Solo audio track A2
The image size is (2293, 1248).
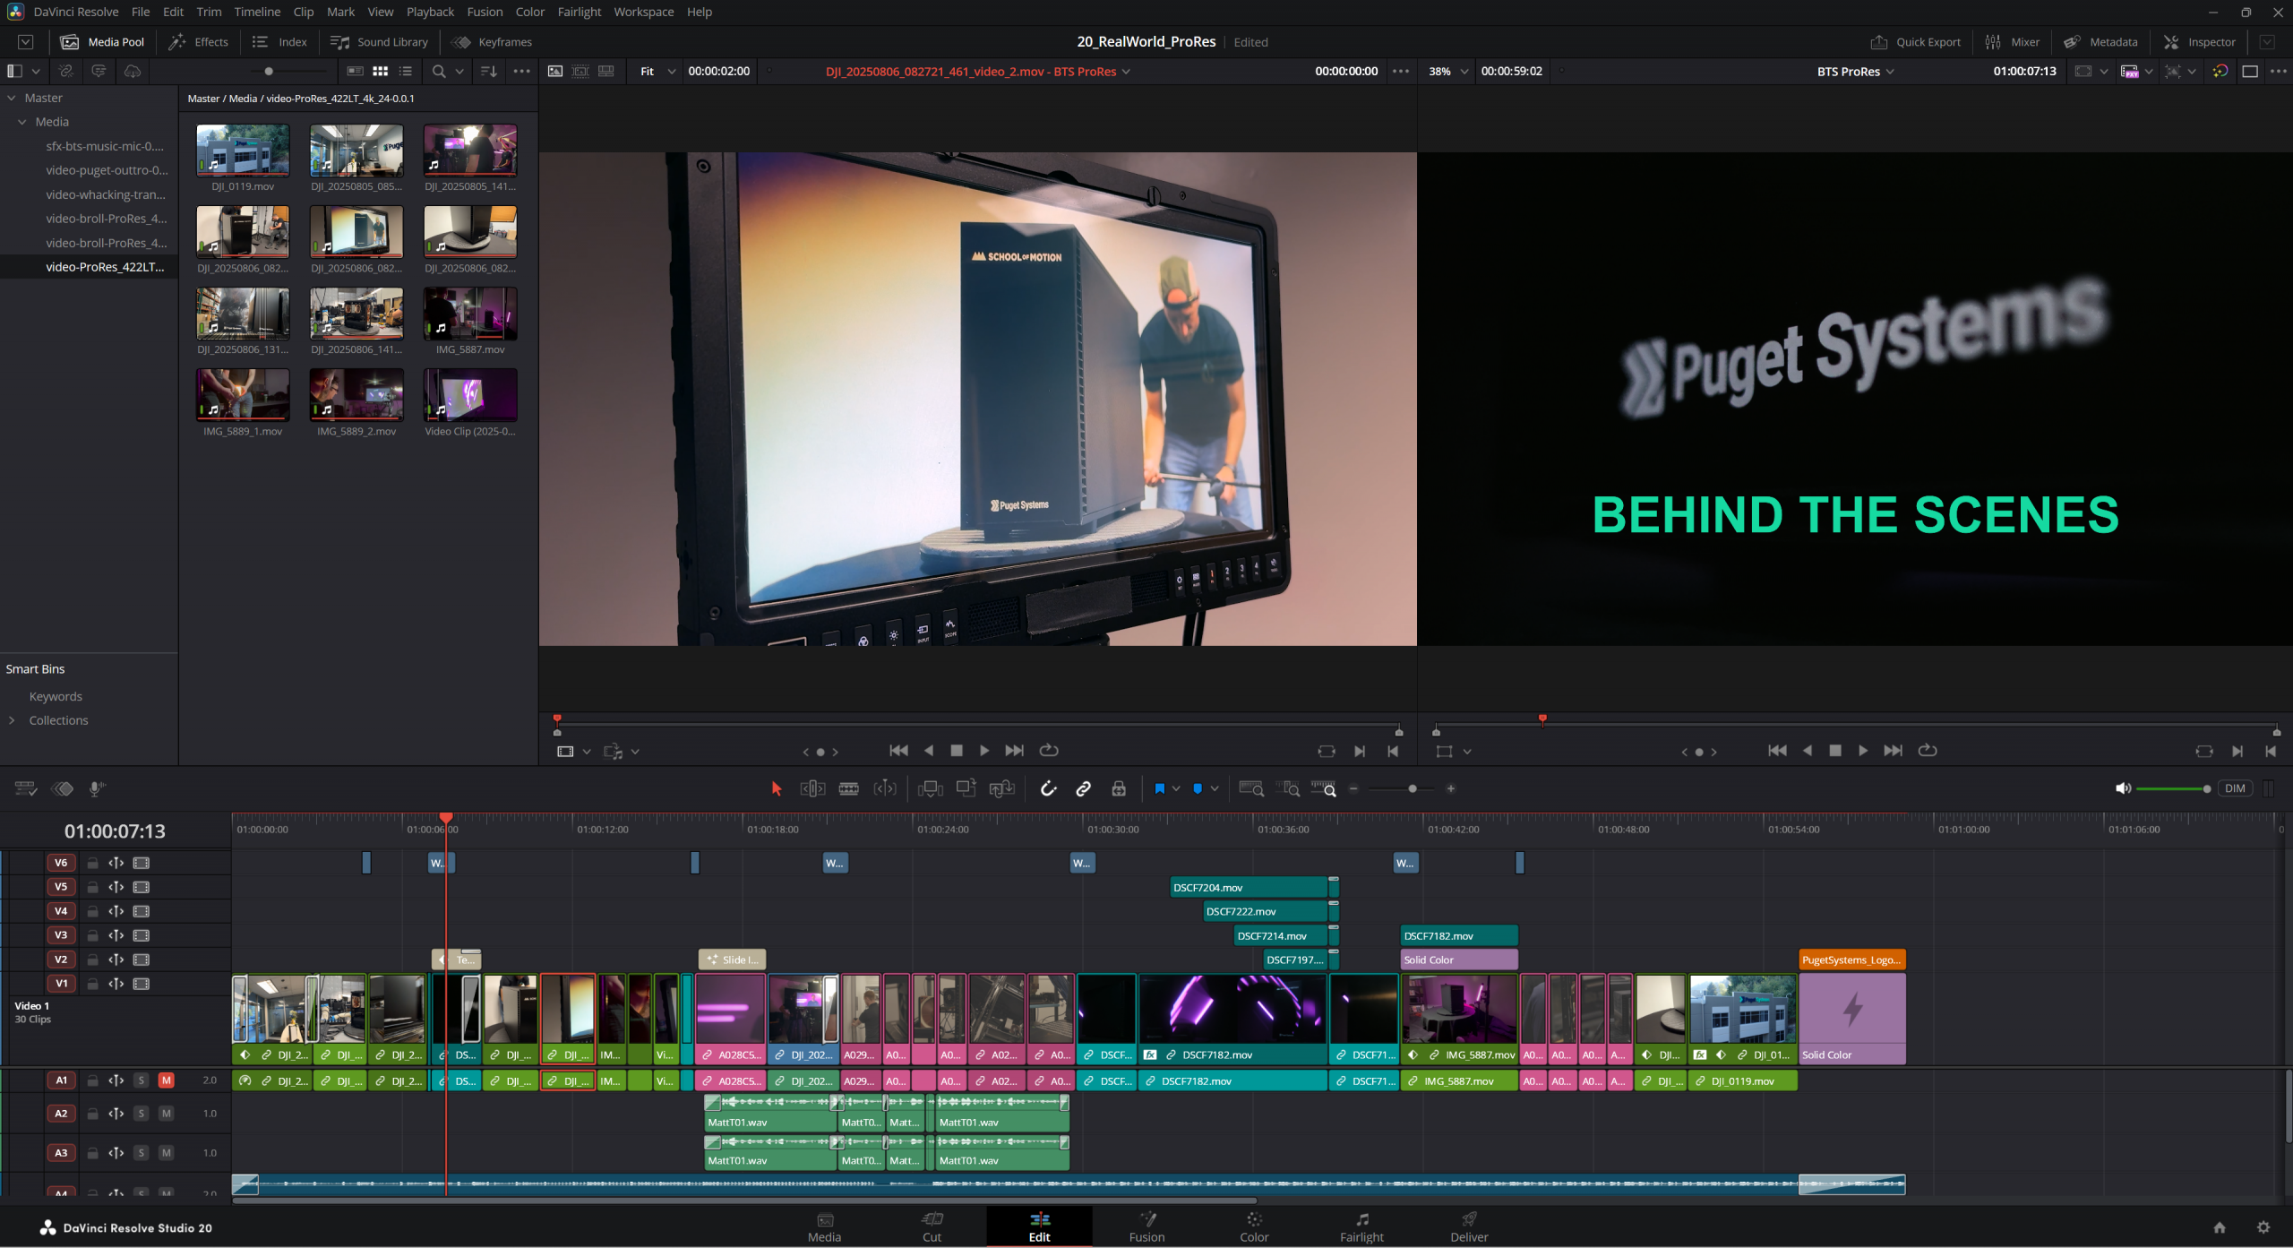tap(141, 1114)
